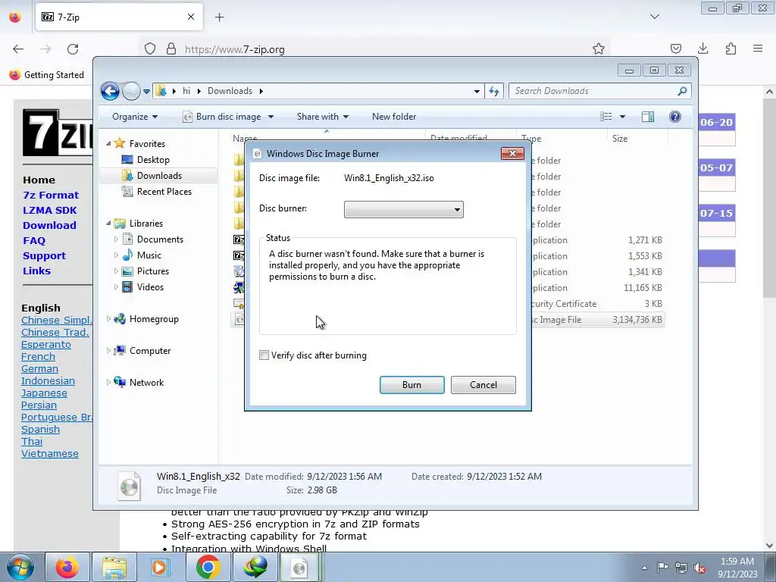
Task: Open the Firefox hamburger application menu
Action: coord(758,48)
